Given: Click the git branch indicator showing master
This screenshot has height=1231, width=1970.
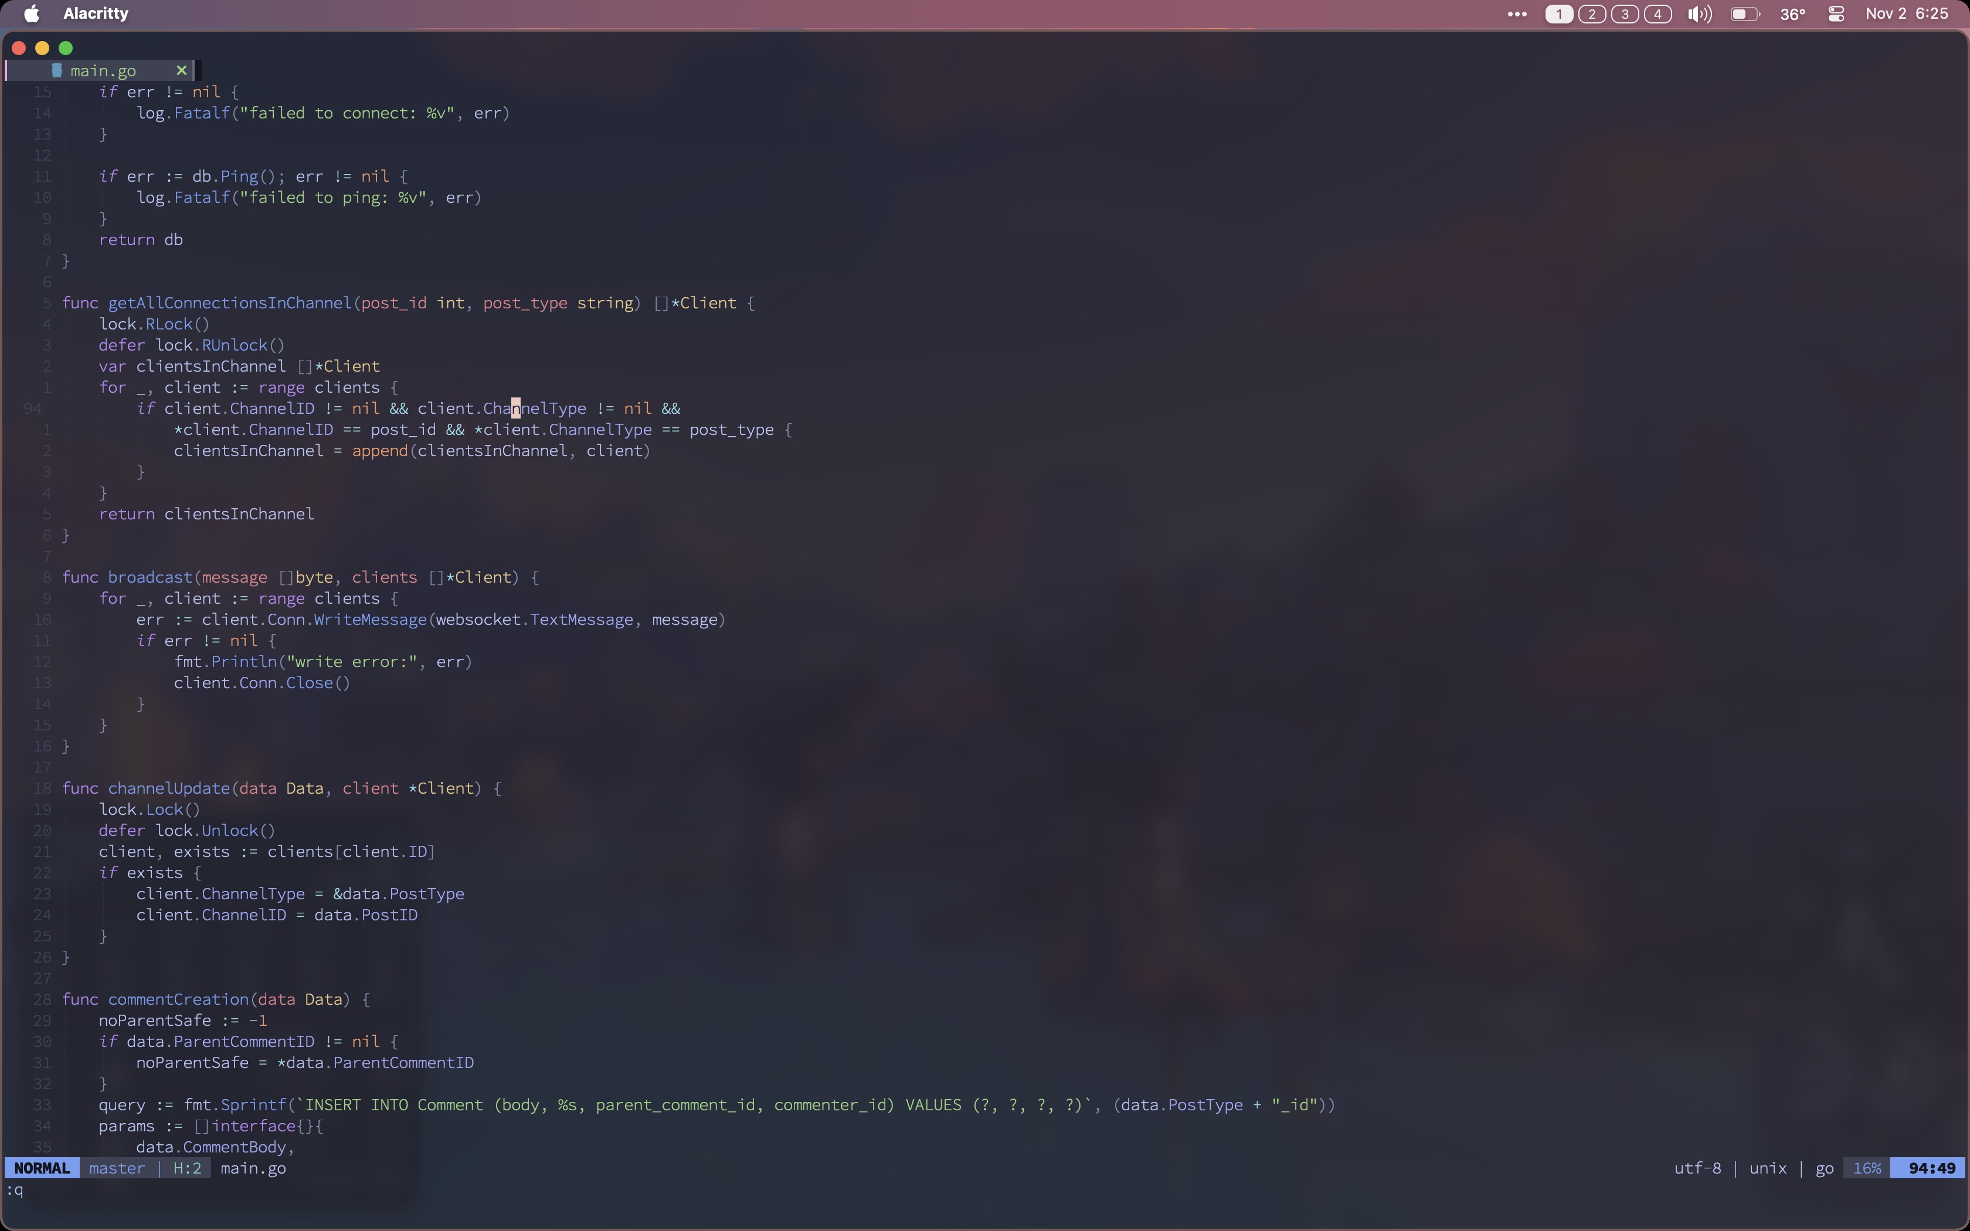Looking at the screenshot, I should coord(118,1168).
